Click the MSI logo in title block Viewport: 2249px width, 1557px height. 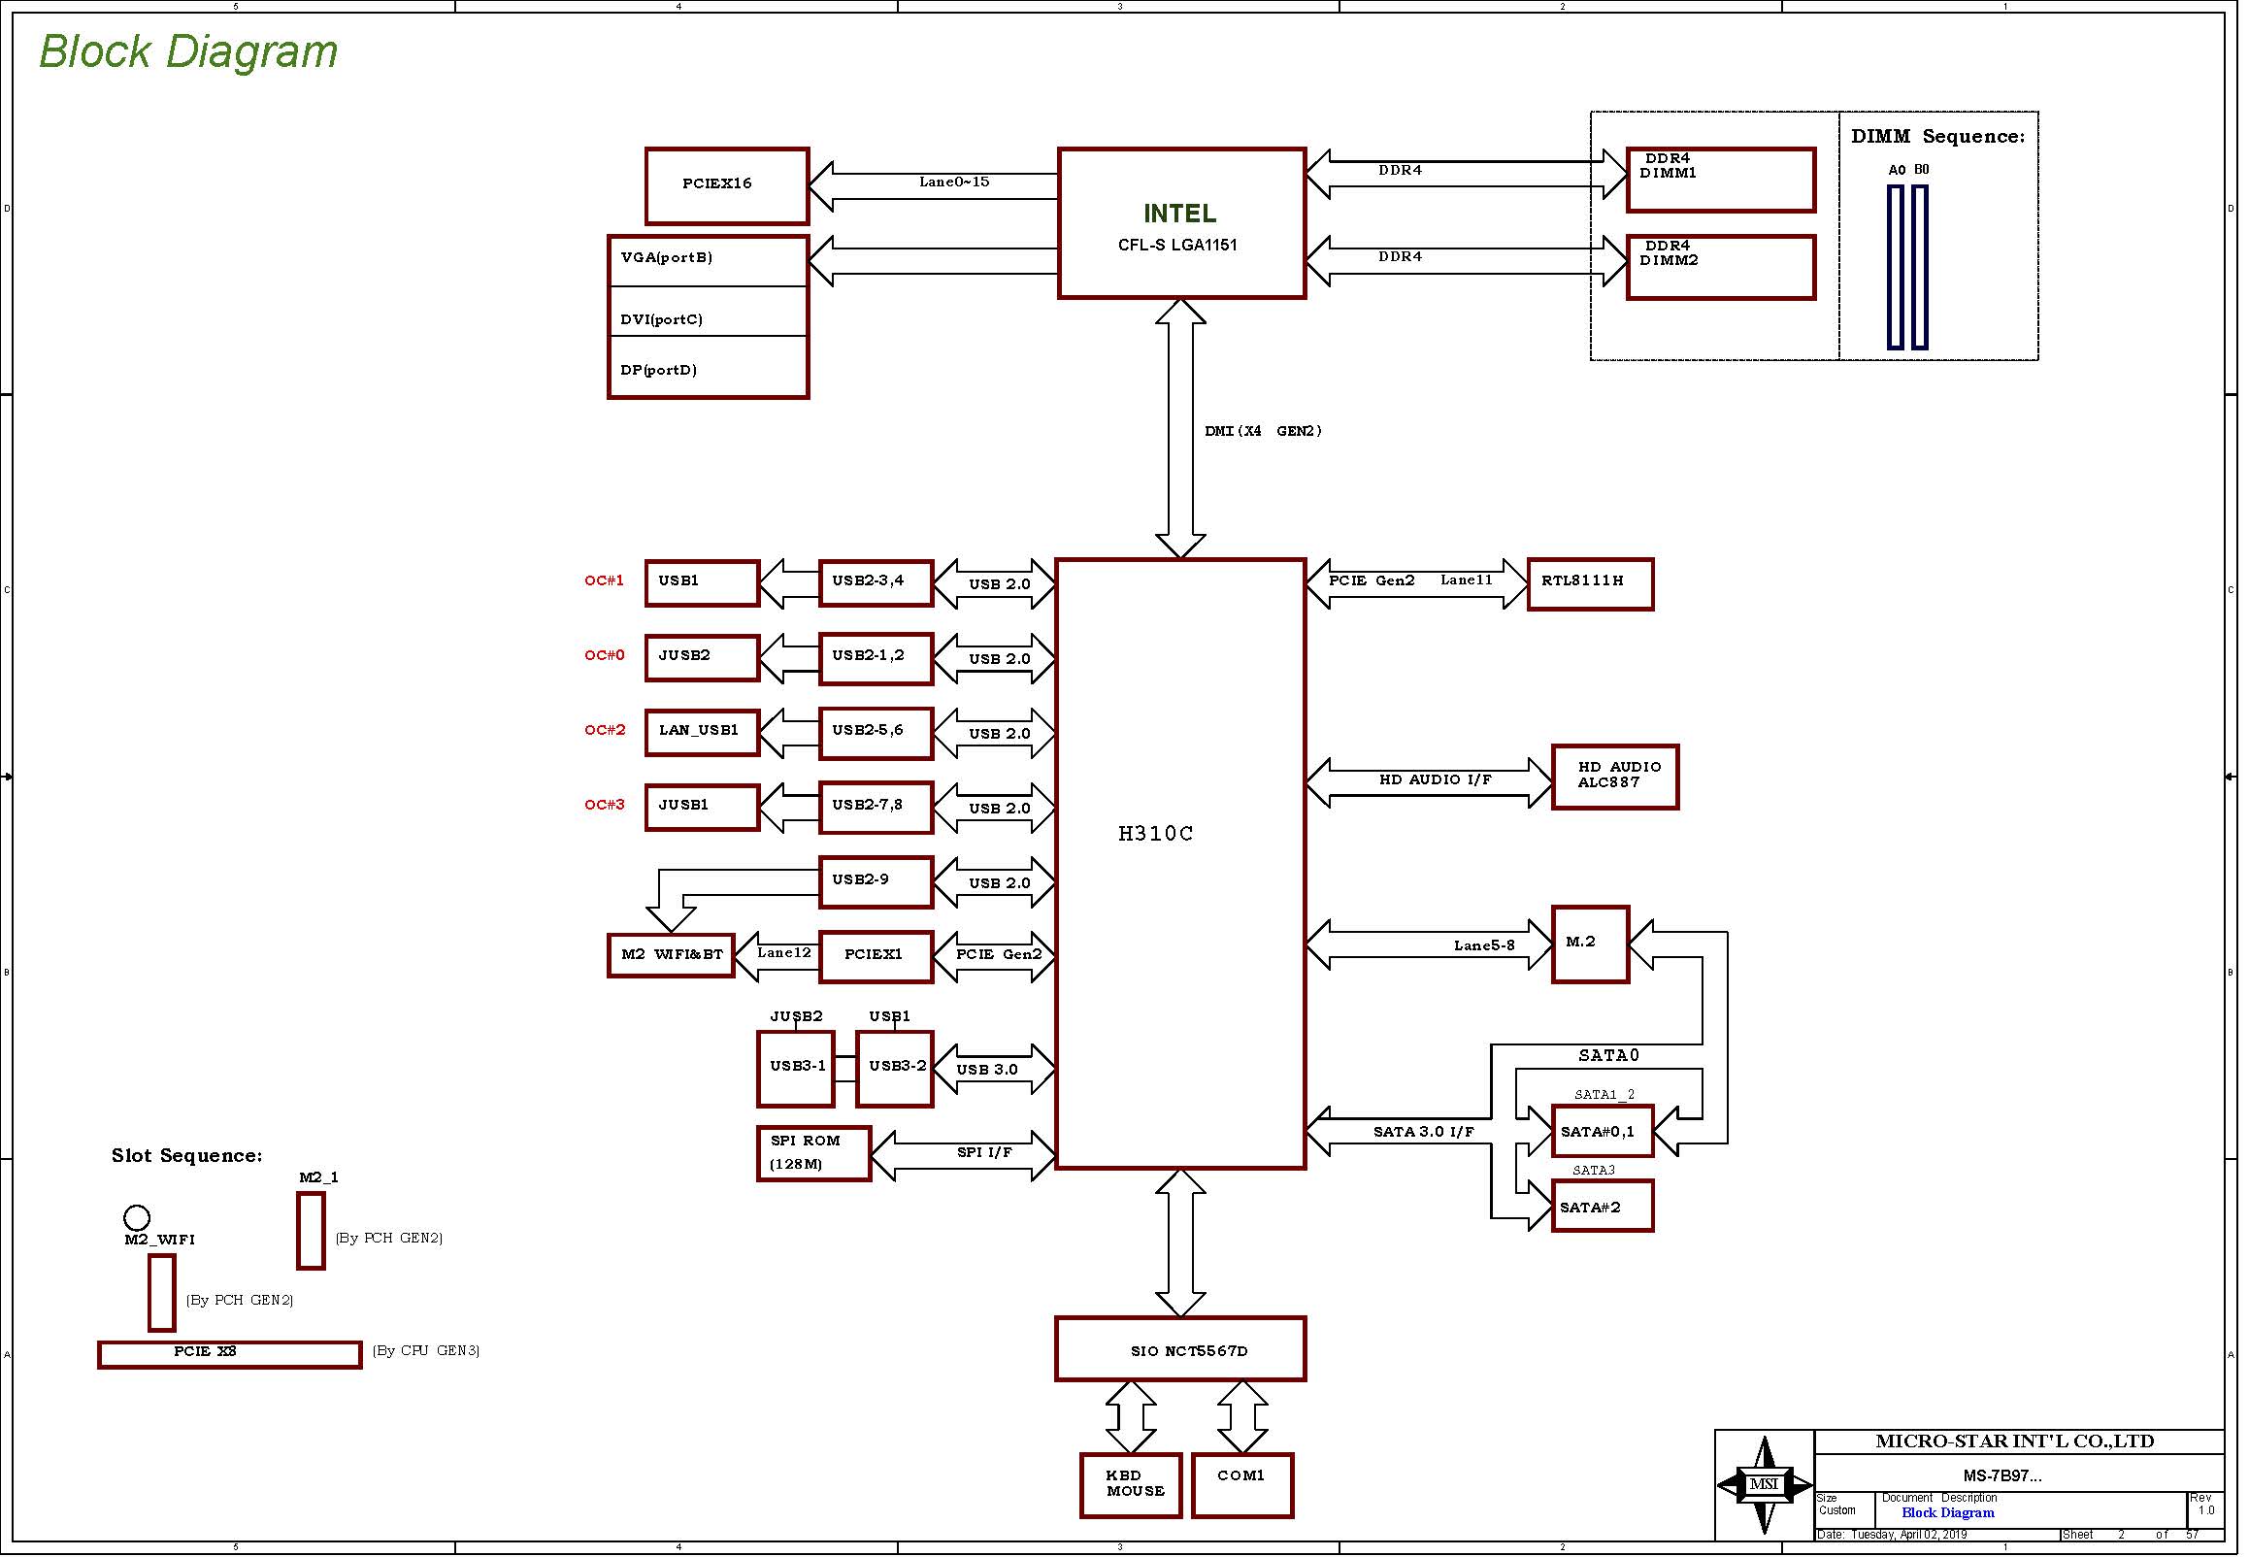point(1765,1485)
